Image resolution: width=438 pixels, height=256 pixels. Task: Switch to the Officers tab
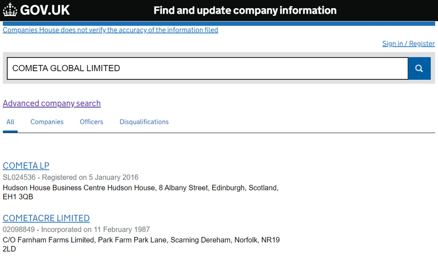tap(91, 122)
